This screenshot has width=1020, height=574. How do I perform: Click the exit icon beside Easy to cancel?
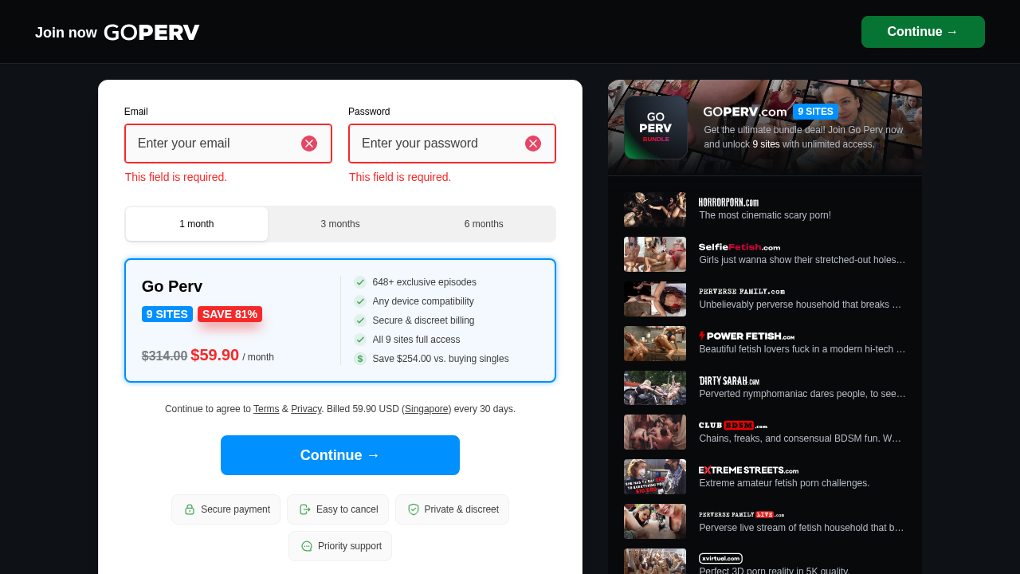[x=305, y=509]
